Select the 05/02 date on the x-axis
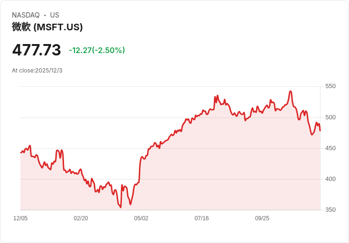349x243 pixels. click(x=141, y=218)
